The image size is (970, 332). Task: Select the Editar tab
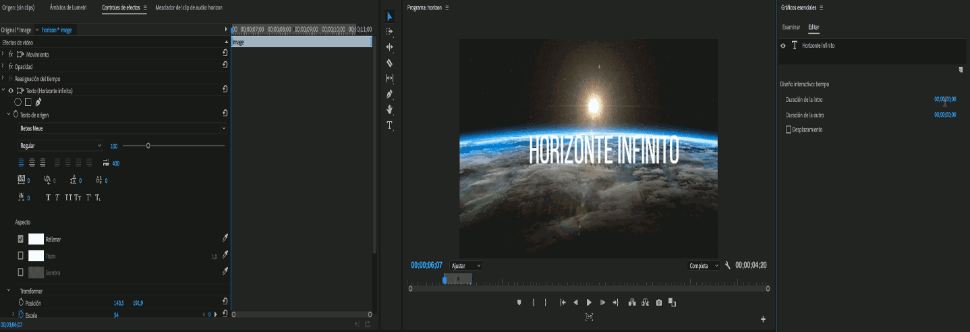coord(814,27)
